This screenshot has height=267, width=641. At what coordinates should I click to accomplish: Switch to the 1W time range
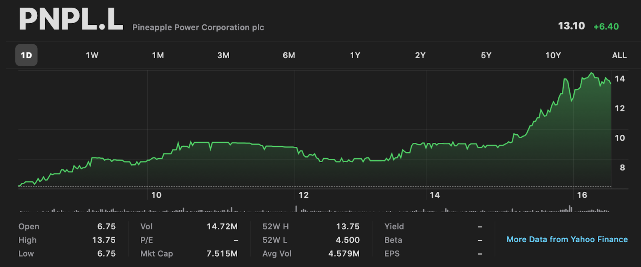tap(92, 56)
